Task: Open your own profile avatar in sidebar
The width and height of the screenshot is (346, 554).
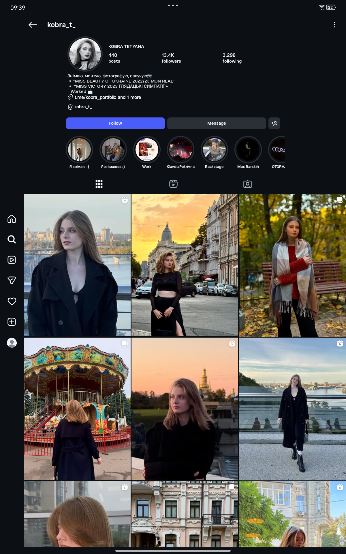Action: click(x=12, y=343)
